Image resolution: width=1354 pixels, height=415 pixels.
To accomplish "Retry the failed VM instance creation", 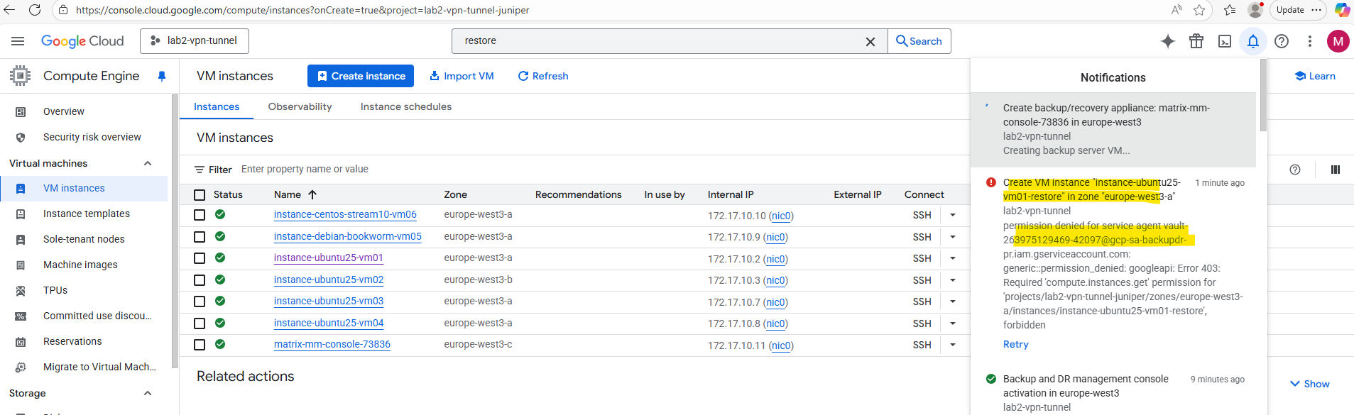I will 1015,344.
